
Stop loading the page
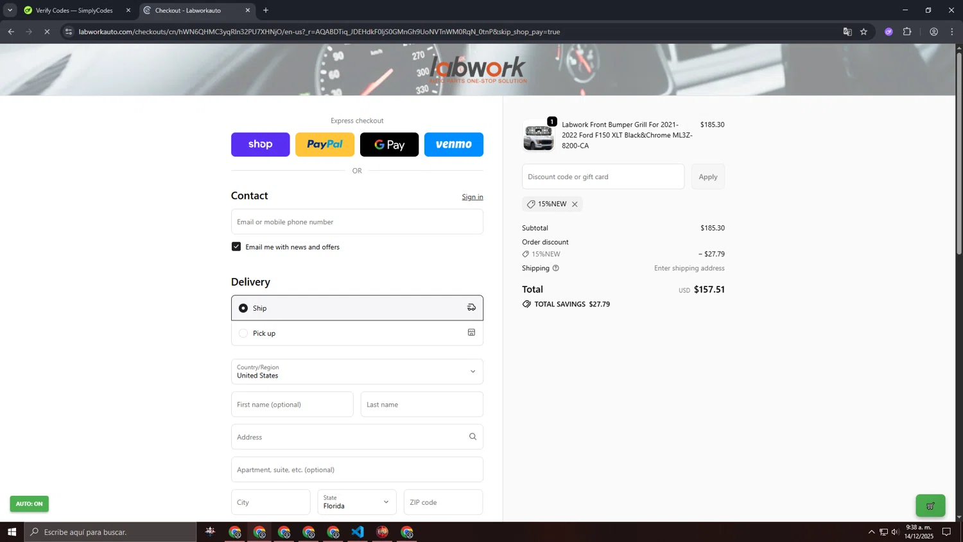pos(47,31)
